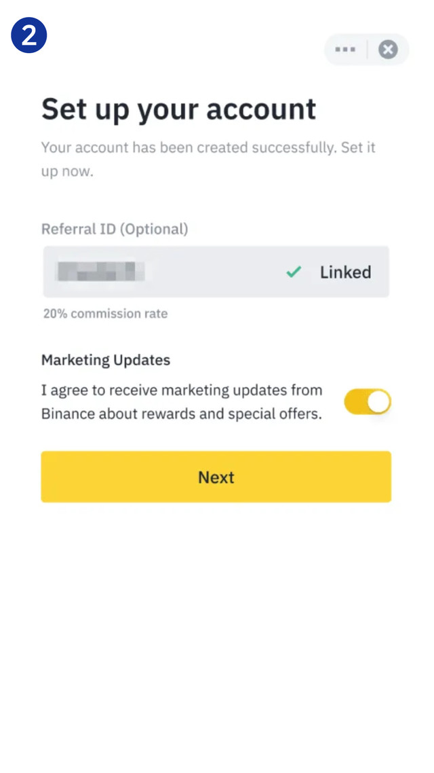Click the marketing updates agreement text

(182, 401)
